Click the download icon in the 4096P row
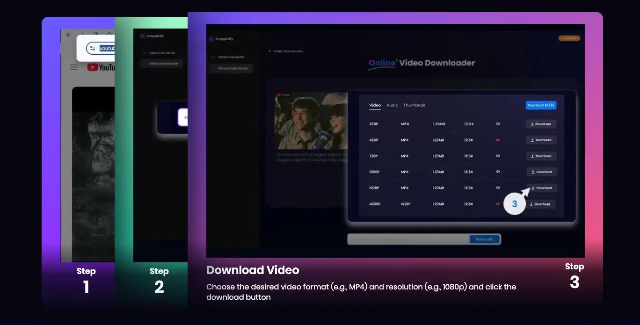 [x=532, y=204]
